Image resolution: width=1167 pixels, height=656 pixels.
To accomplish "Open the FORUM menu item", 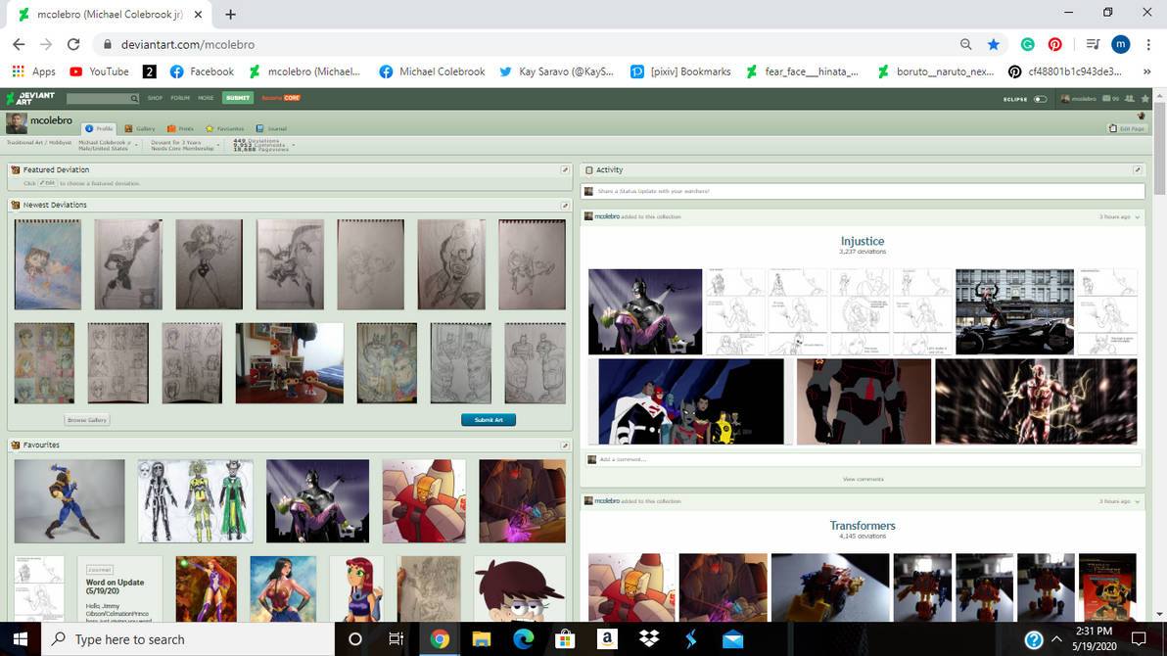I will click(180, 98).
